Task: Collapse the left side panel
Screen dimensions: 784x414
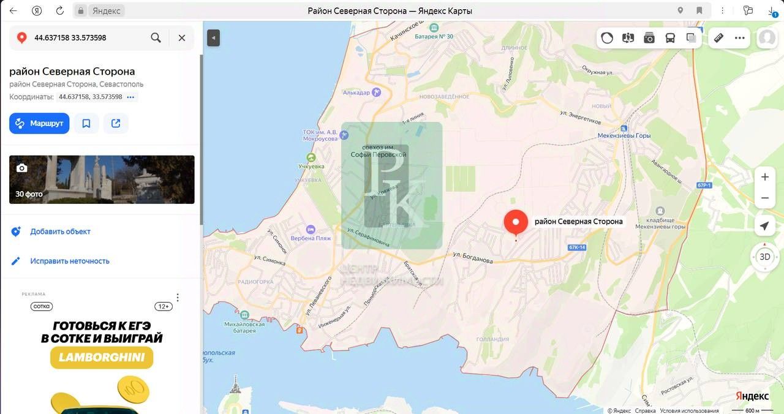Action: pyautogui.click(x=213, y=38)
